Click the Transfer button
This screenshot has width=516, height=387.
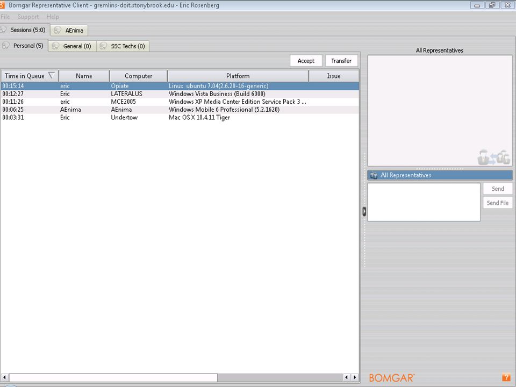point(341,61)
